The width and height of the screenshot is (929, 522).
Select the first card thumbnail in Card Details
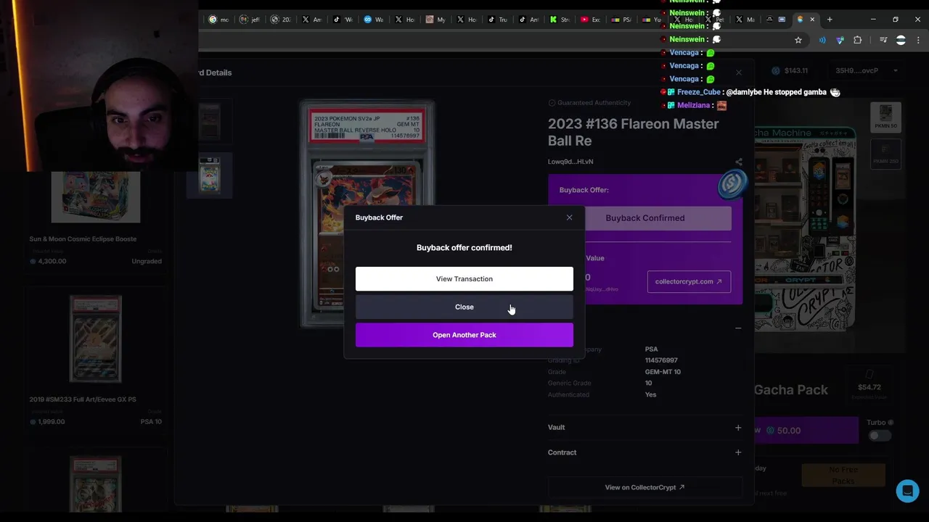click(210, 120)
